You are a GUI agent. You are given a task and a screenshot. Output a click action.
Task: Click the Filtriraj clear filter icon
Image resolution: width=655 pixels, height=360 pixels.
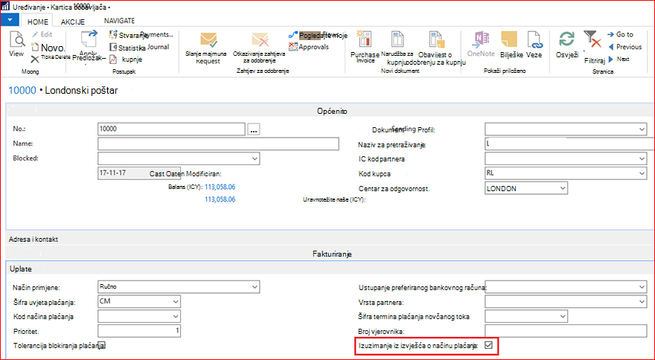pos(592,39)
